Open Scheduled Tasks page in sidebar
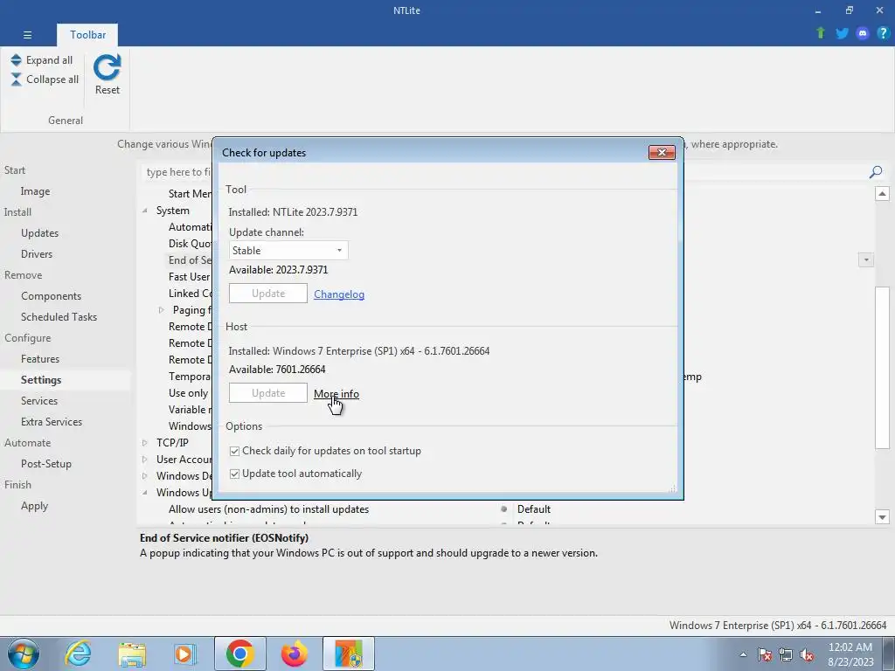Image resolution: width=895 pixels, height=671 pixels. (59, 316)
